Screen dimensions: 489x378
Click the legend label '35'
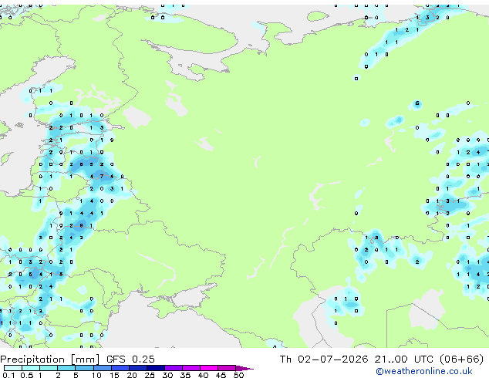186,375
